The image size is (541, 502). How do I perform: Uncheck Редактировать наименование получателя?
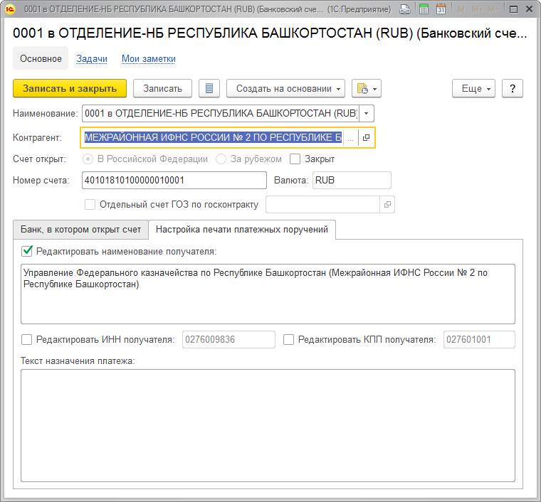tap(27, 250)
